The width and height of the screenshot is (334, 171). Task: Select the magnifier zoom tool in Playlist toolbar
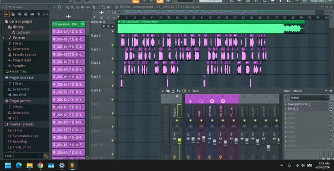(103, 7)
